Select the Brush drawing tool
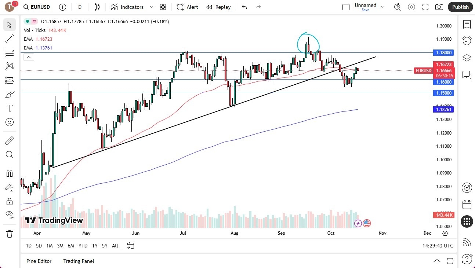Viewport: 475px width, 268px height. click(x=9, y=94)
